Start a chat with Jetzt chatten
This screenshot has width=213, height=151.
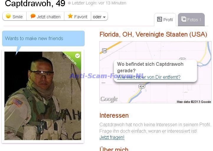point(45,16)
